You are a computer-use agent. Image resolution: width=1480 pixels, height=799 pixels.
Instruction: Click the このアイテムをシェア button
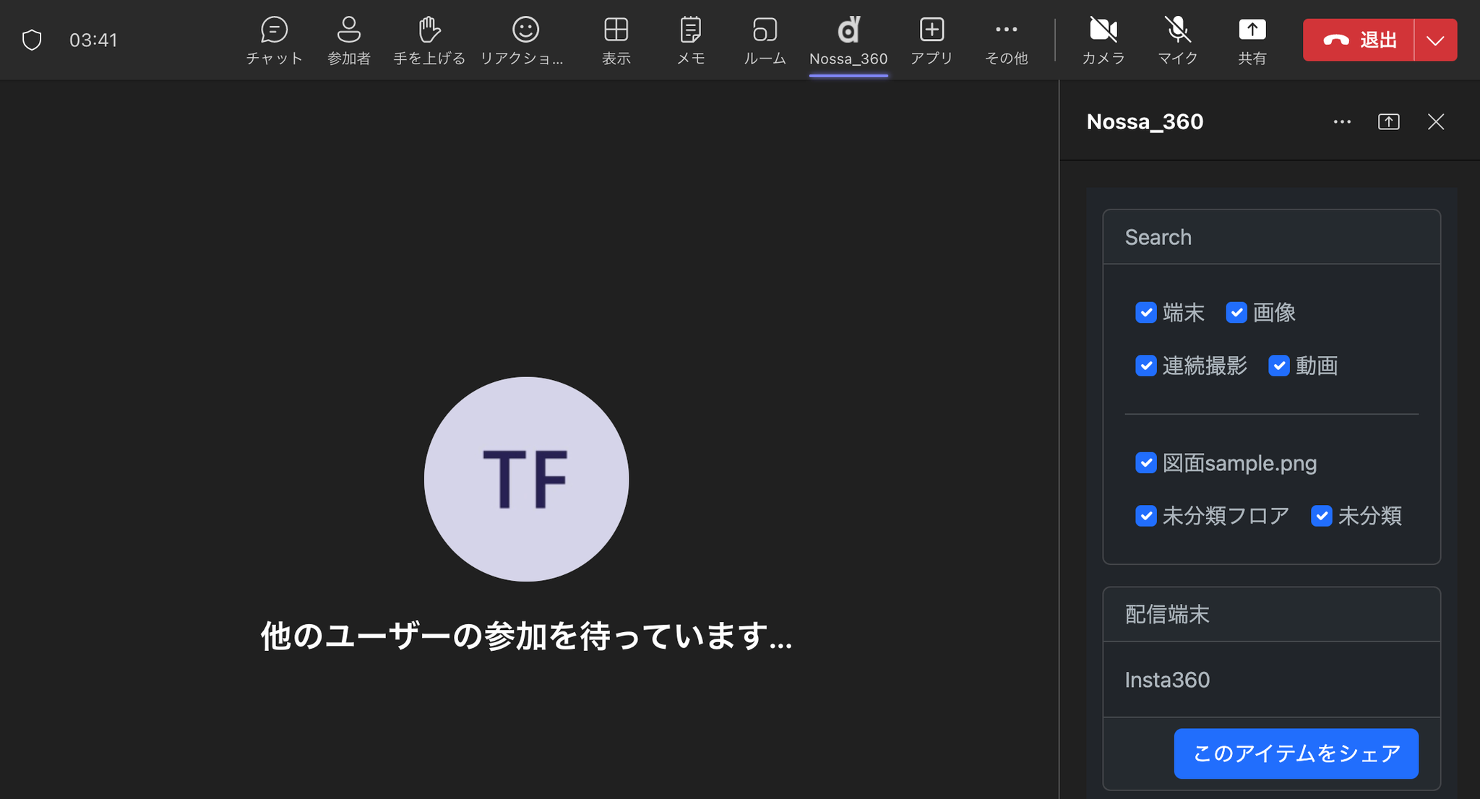pos(1296,753)
